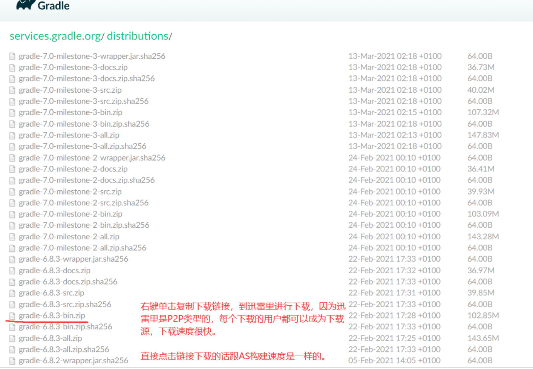533x369 pixels.
Task: Download gradle-6.8.3-bin.zip
Action: pos(52,315)
